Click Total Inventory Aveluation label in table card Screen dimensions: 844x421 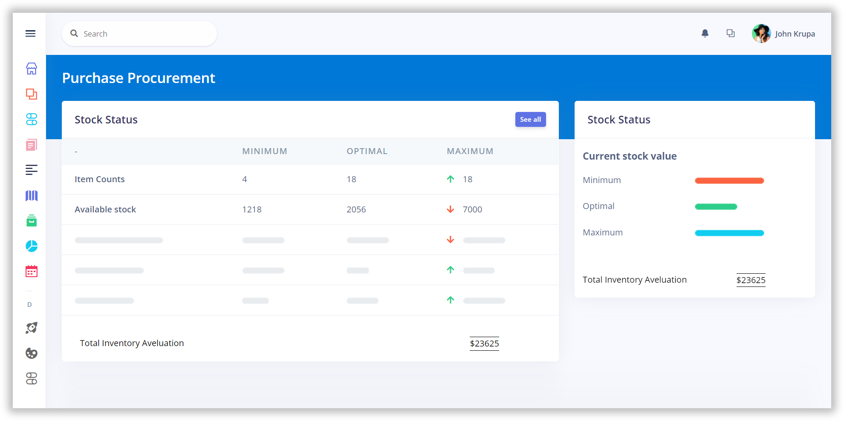tap(132, 343)
